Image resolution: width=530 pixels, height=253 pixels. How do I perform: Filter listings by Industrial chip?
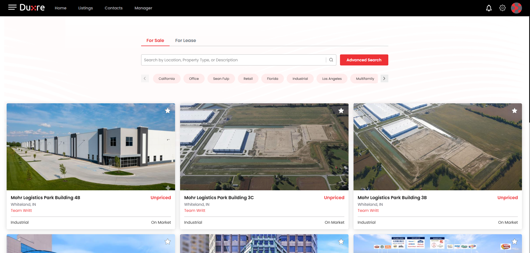pos(300,79)
